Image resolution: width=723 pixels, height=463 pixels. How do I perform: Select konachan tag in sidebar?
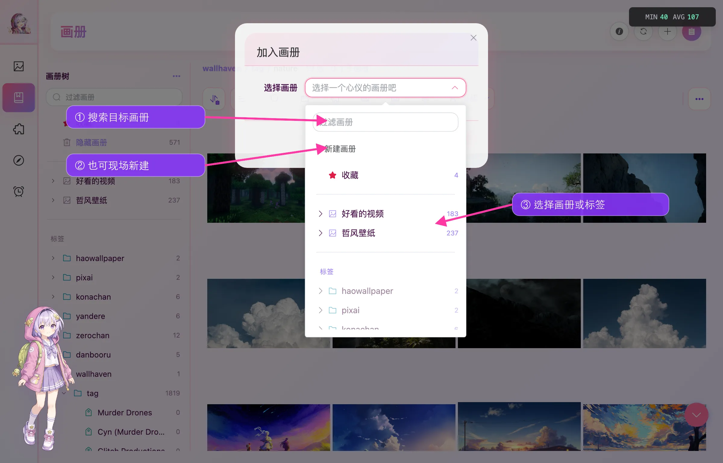coord(114,297)
